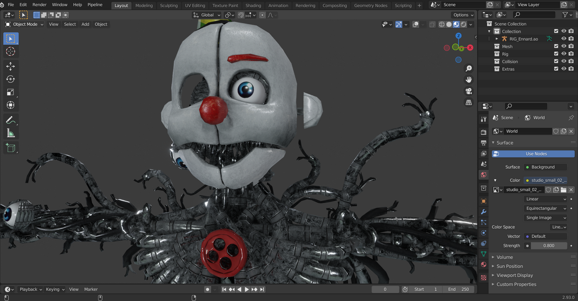The image size is (578, 301).
Task: Enable auto keying record button
Action: (x=208, y=289)
